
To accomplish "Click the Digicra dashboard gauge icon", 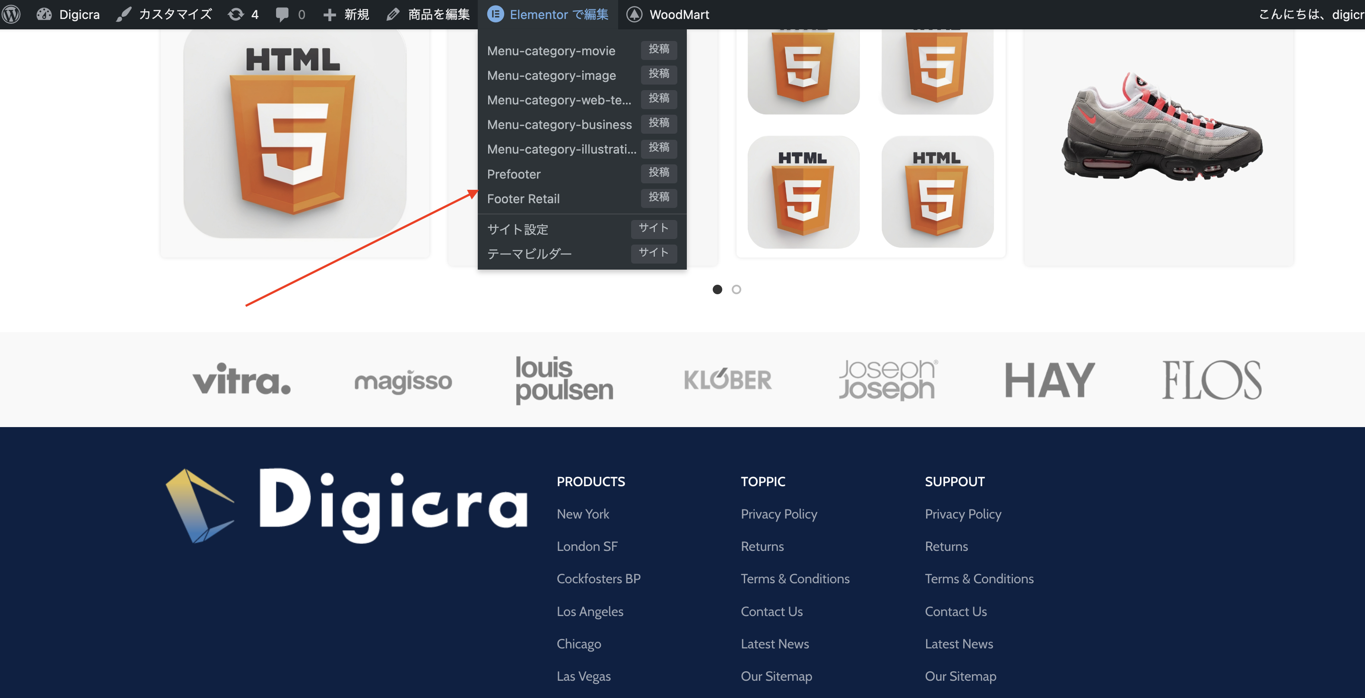I will point(44,14).
